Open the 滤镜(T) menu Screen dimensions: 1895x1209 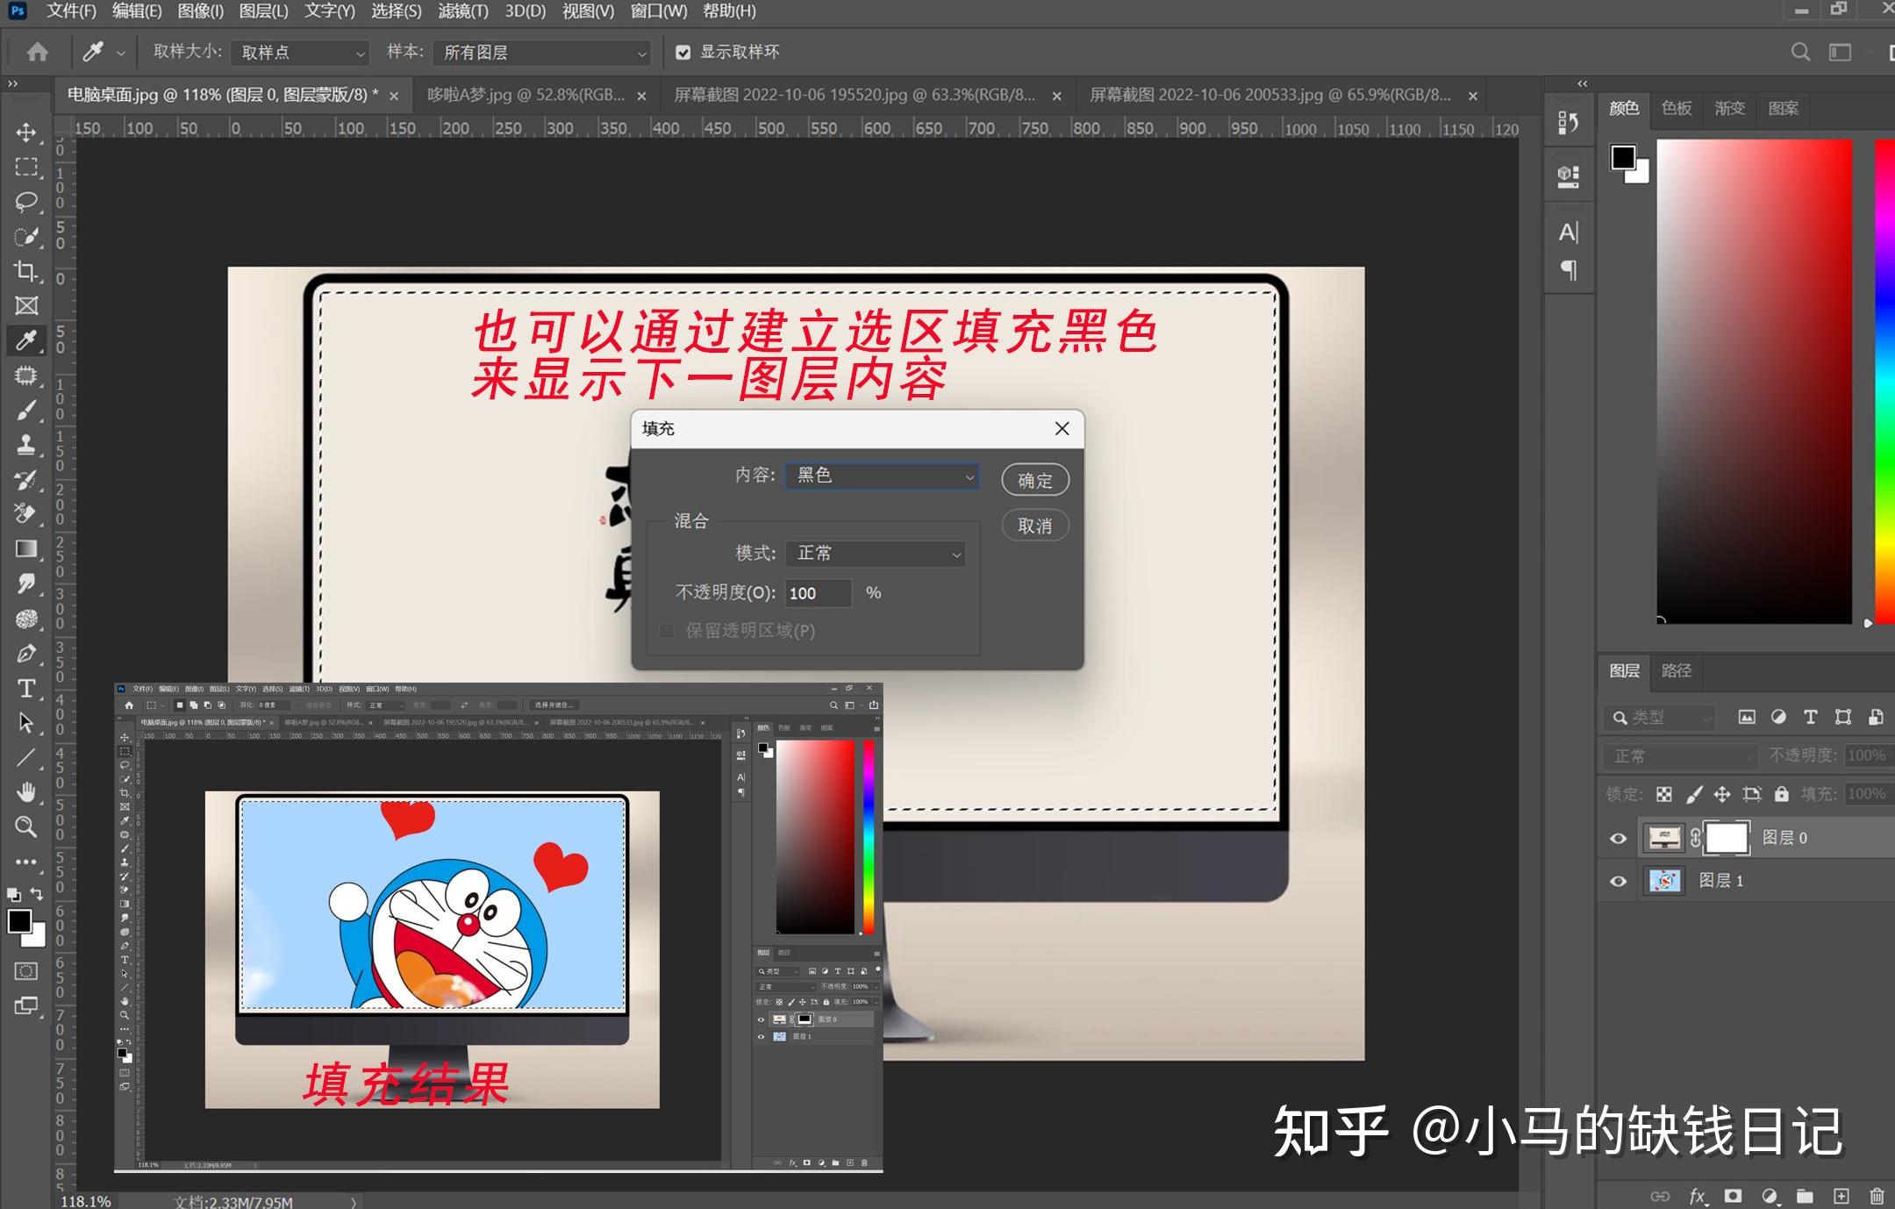point(463,11)
